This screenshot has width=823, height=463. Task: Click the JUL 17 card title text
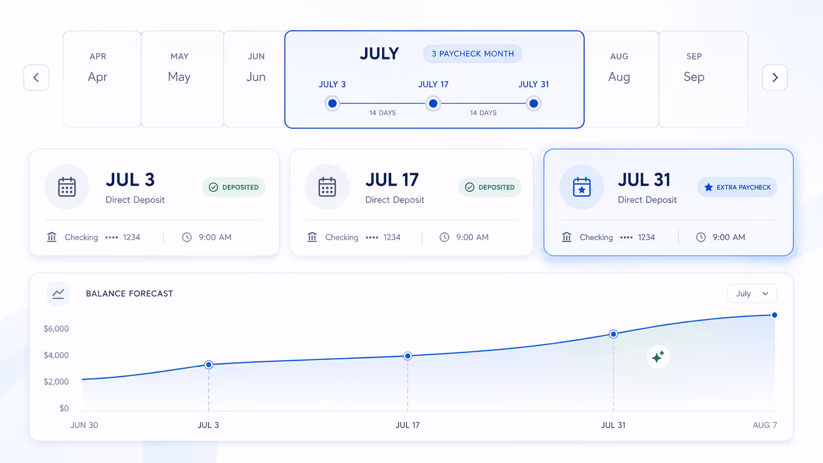392,180
